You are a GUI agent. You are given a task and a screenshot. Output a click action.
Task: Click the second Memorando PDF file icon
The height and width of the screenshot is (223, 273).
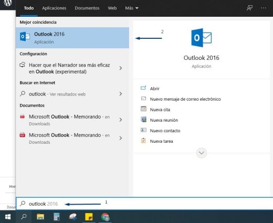pos(23,135)
